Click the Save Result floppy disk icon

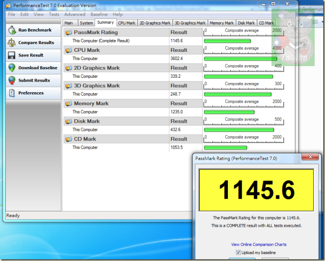coord(12,55)
